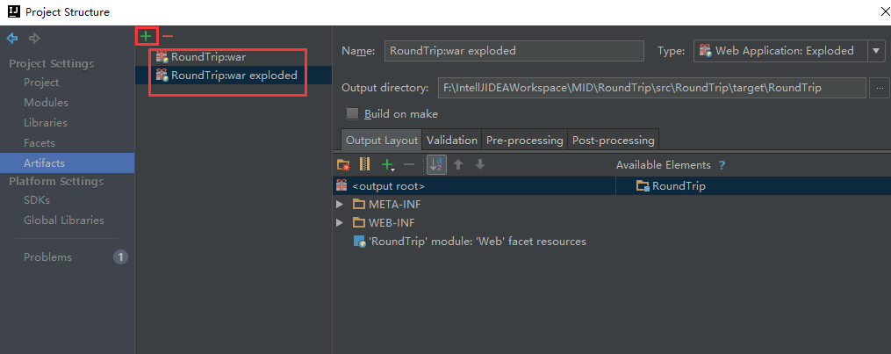Click the Problems count badge

click(120, 256)
